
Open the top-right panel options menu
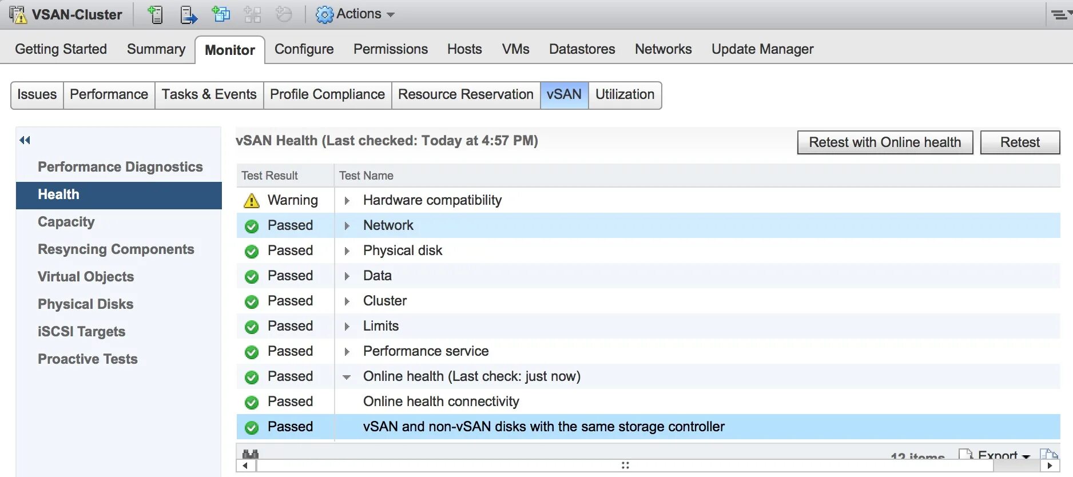pos(1061,15)
